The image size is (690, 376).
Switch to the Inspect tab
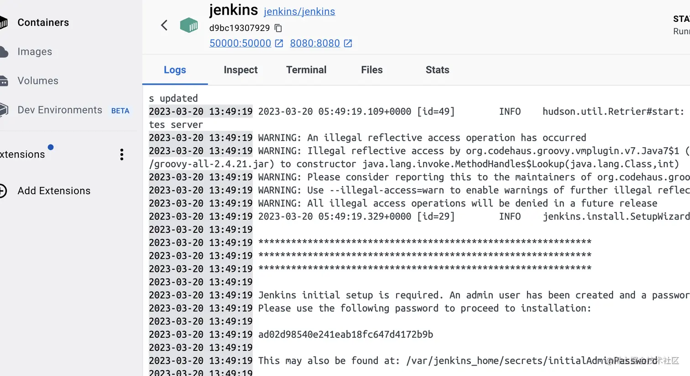240,70
